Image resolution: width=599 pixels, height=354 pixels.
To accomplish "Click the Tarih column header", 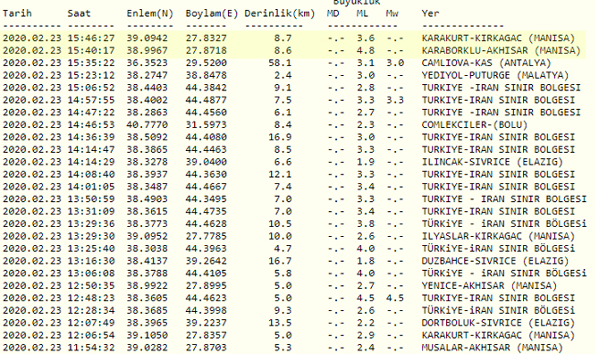I will [x=17, y=13].
